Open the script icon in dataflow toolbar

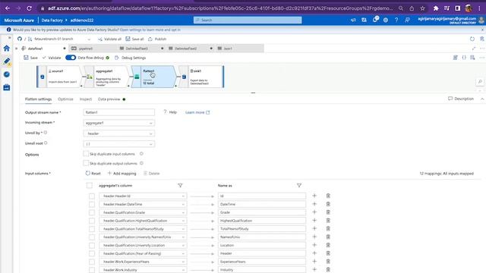pos(456,58)
